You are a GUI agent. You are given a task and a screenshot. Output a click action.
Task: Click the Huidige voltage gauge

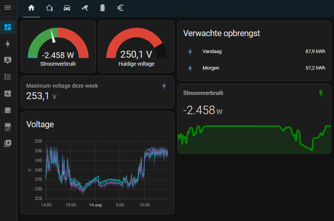click(x=136, y=47)
